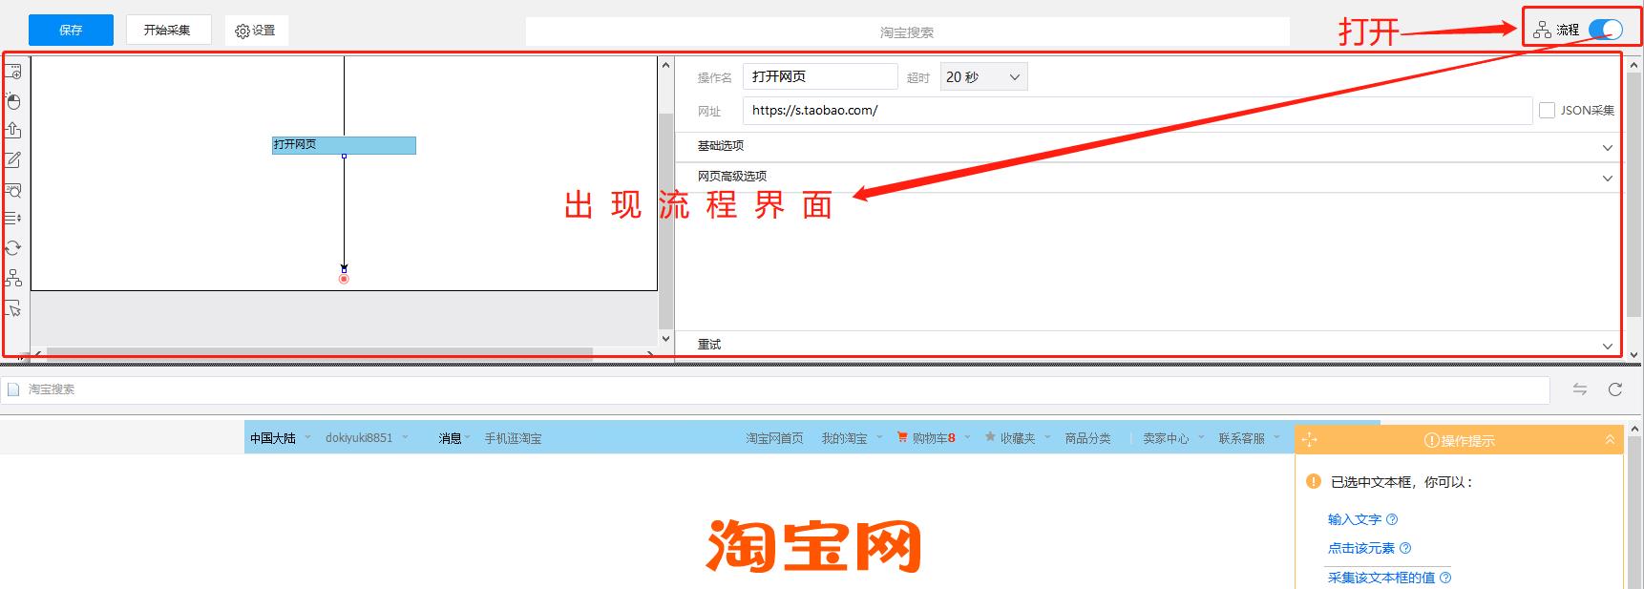Open 手机逛淘宝 in the top nav
Image resolution: width=1644 pixels, height=589 pixels.
[x=513, y=438]
